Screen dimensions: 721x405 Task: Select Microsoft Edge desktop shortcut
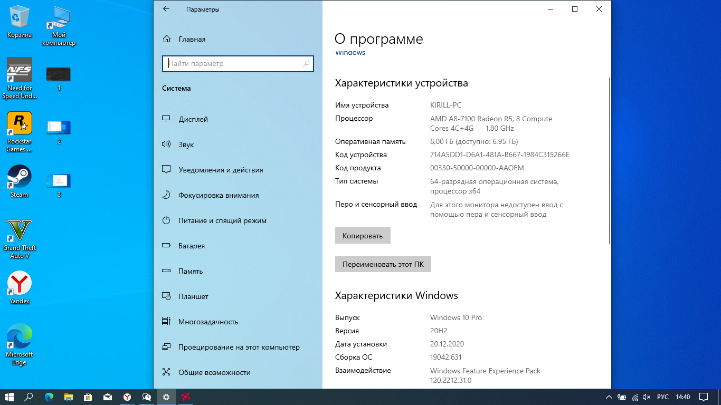tap(20, 344)
